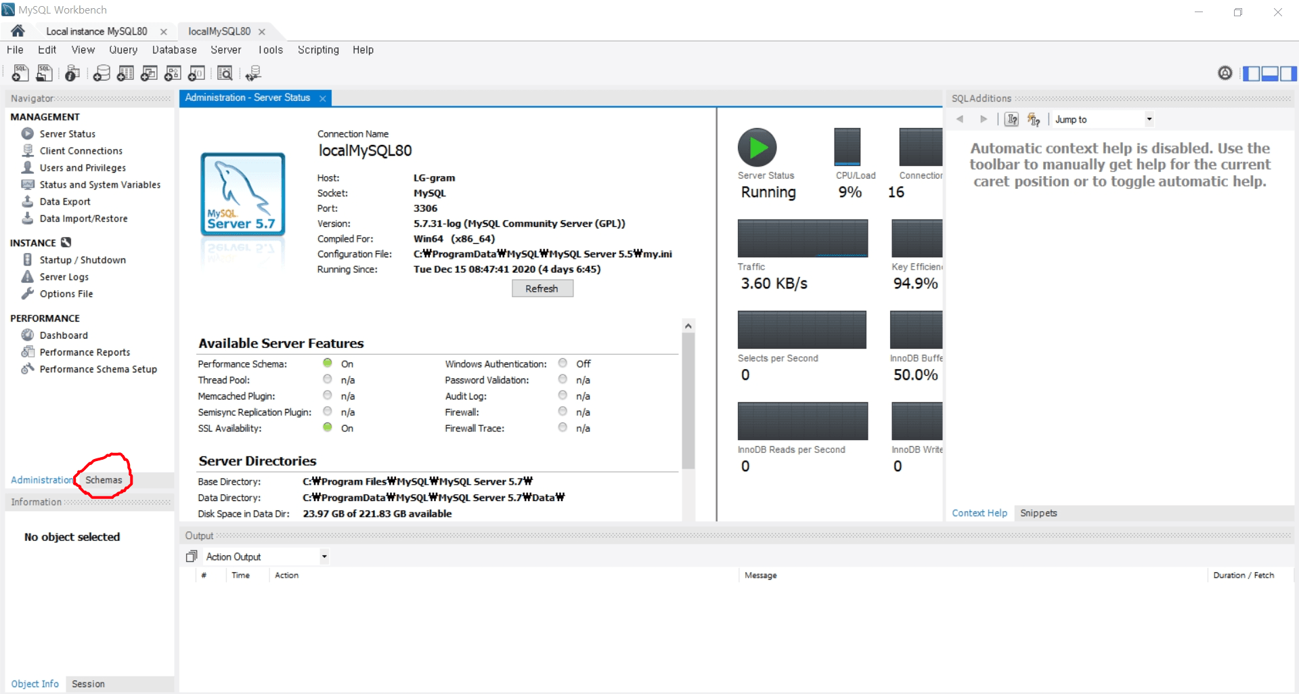Click the Selects per Second graph
The image size is (1299, 694).
point(801,330)
